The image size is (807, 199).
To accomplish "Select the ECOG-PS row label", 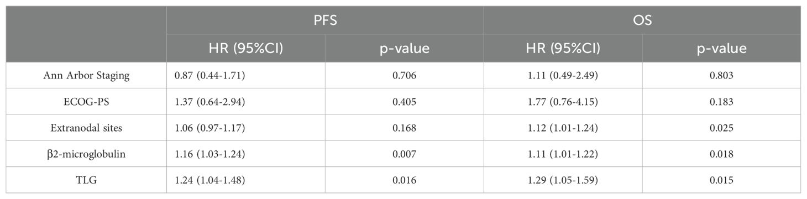I will tap(87, 102).
